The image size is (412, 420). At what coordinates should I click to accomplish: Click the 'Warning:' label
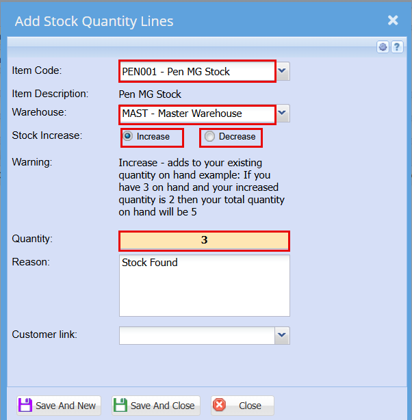(32, 162)
